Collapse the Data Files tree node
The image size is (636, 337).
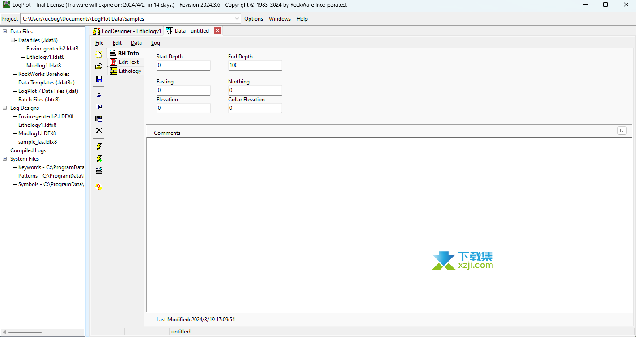(x=5, y=32)
